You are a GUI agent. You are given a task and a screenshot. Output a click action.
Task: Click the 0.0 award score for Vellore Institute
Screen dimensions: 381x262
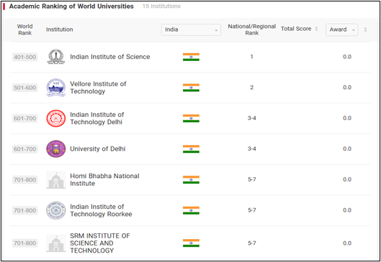(347, 88)
